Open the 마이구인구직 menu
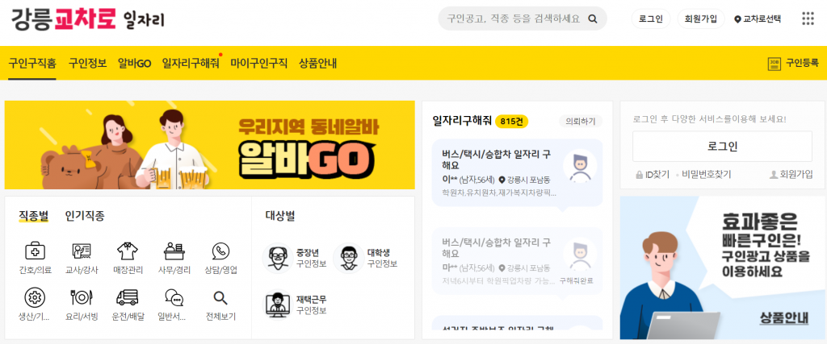This screenshot has height=344, width=827. (259, 64)
